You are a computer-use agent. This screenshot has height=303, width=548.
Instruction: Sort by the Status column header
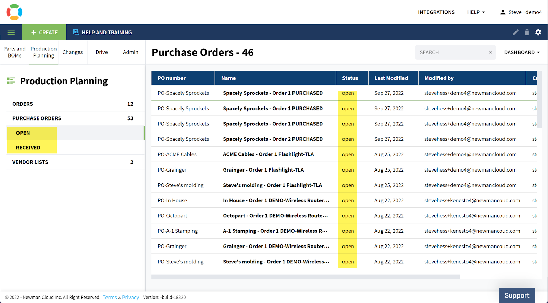click(352, 78)
